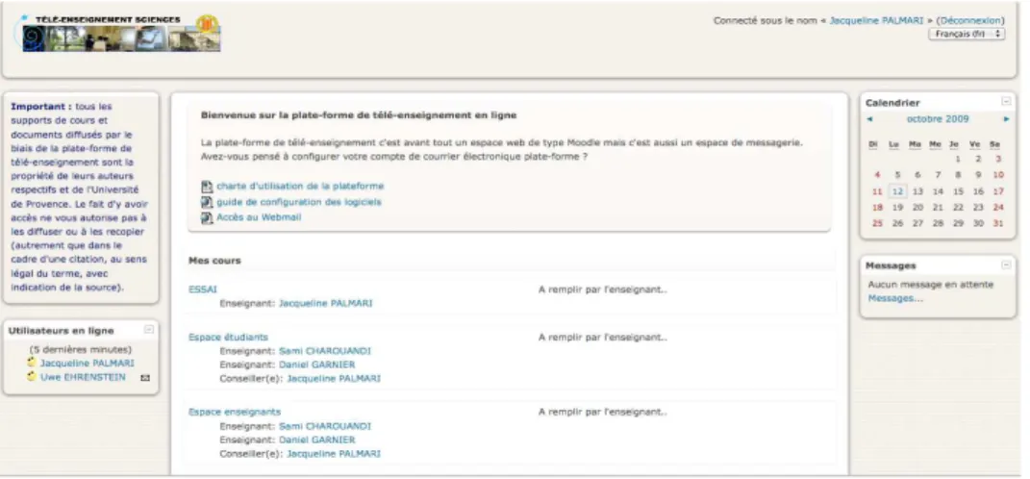Screen dimensions: 1030x479
Task: Click the Déconnexion link
Action: 970,20
